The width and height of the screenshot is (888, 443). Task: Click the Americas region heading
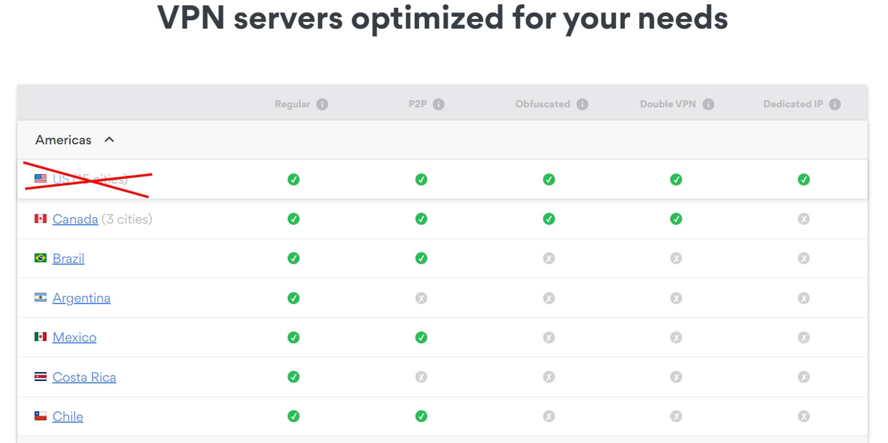(x=63, y=140)
